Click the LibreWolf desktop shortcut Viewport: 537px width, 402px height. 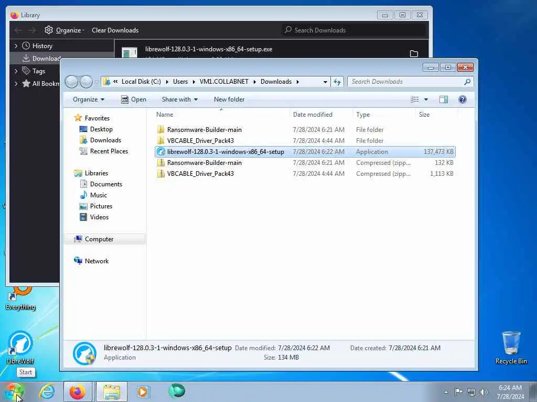pos(20,347)
